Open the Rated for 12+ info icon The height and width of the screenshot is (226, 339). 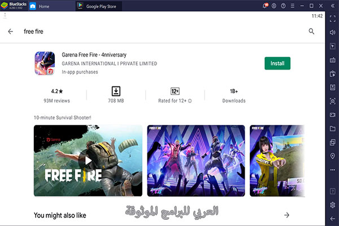coord(190,101)
